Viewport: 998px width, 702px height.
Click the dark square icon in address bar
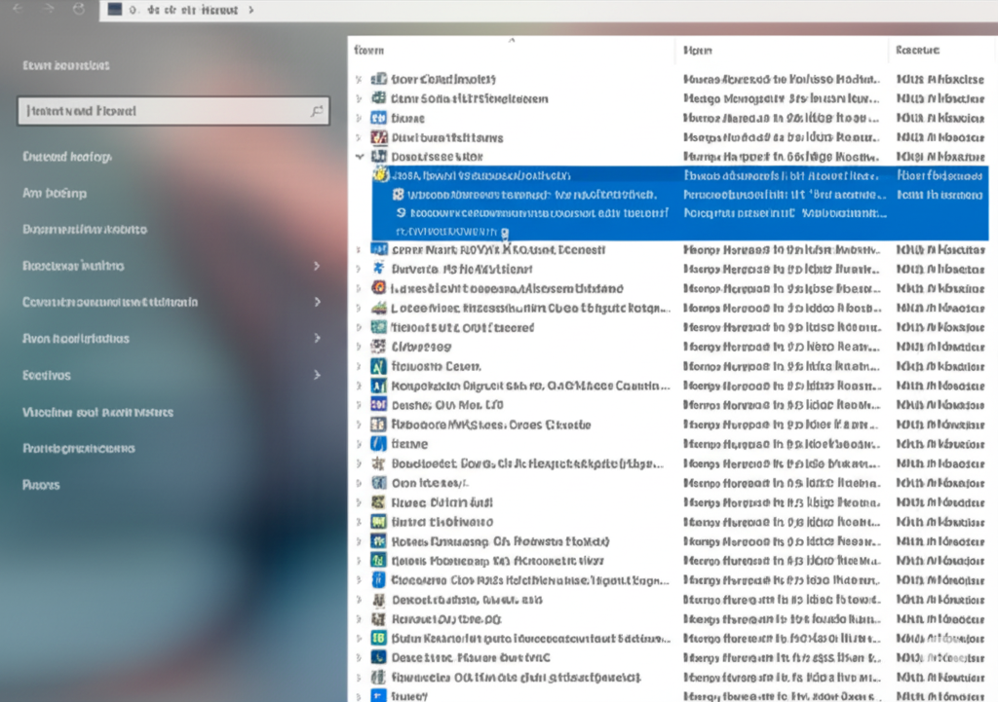pos(115,9)
